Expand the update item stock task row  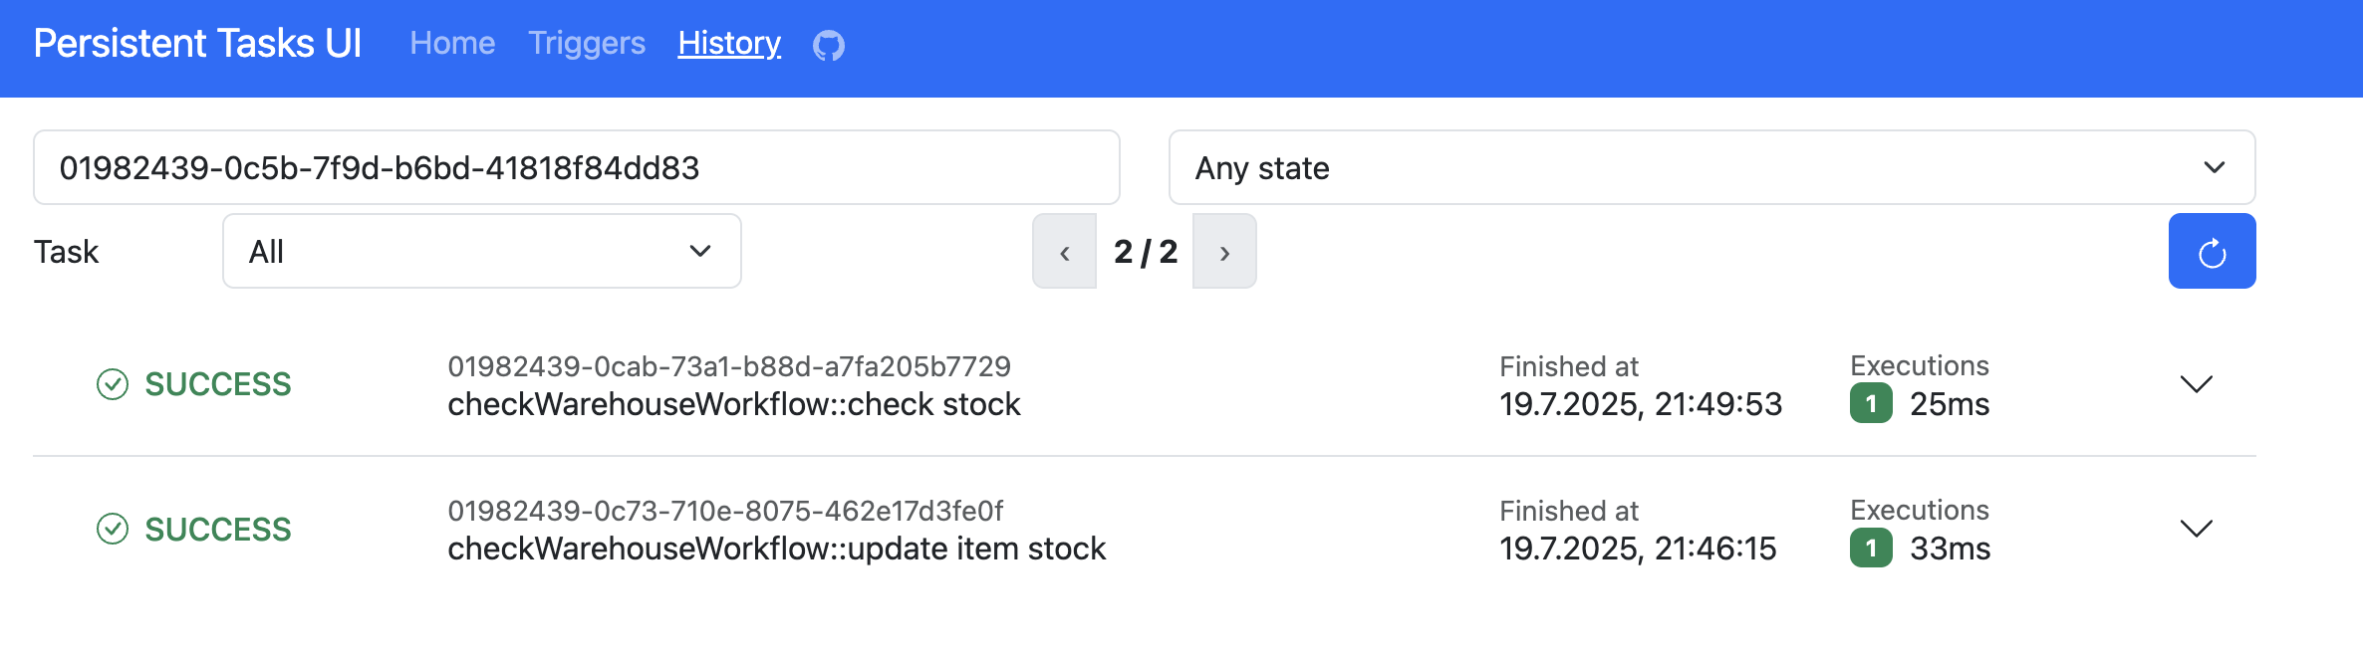(x=2196, y=529)
